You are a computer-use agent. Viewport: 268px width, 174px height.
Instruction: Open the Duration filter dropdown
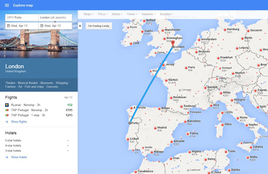(167, 14)
